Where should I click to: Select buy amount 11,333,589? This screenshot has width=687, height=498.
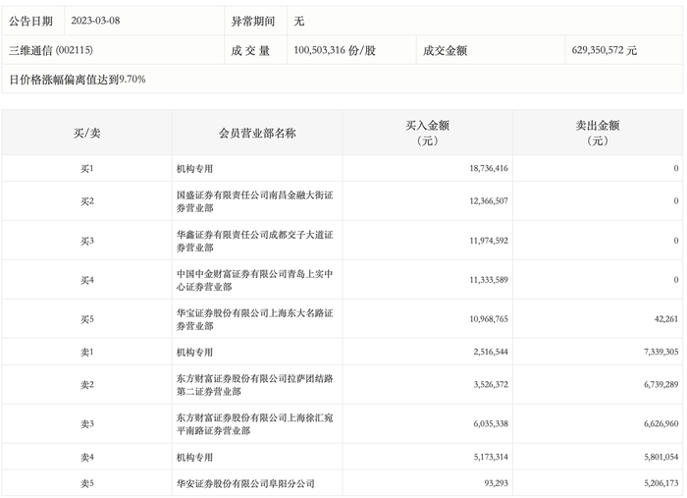tap(489, 279)
